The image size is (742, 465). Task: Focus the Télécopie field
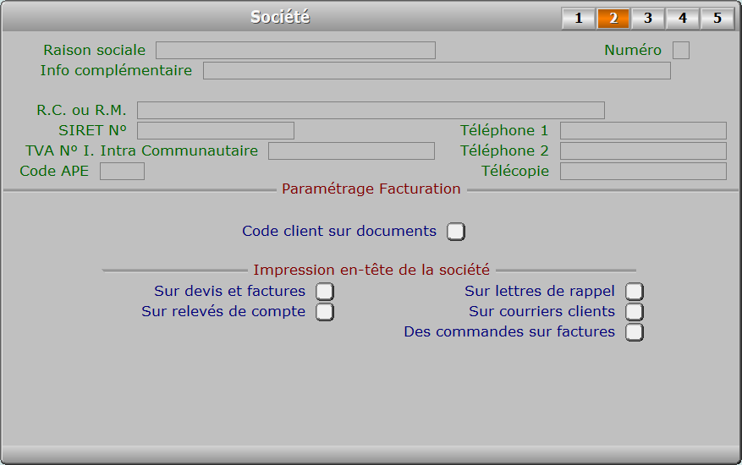(x=644, y=172)
